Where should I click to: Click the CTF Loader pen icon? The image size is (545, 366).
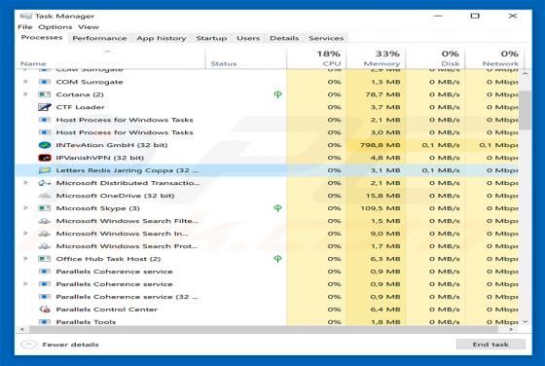pyautogui.click(x=45, y=107)
